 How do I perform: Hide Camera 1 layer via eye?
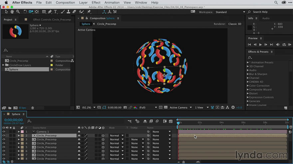point(4,132)
